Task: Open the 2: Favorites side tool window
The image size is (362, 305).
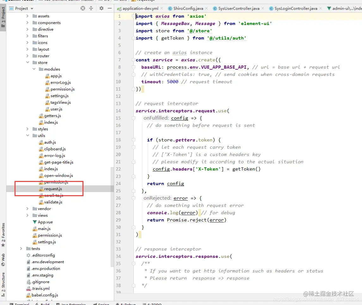Action: coord(3,235)
